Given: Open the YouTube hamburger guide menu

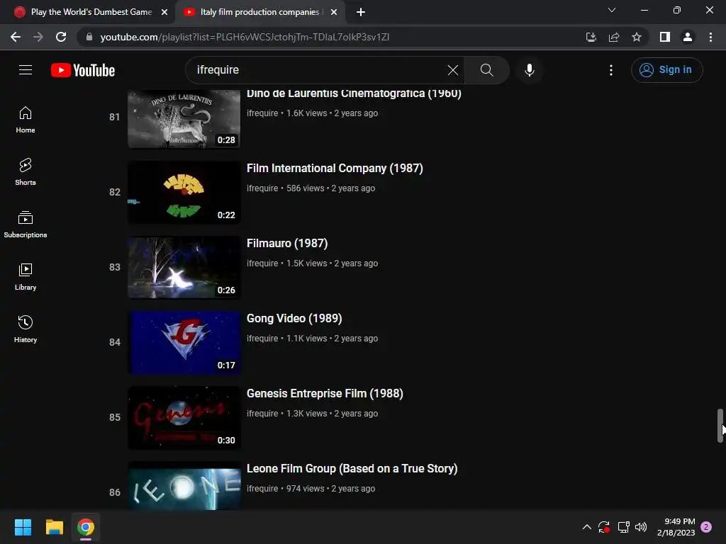Looking at the screenshot, I should tap(26, 70).
